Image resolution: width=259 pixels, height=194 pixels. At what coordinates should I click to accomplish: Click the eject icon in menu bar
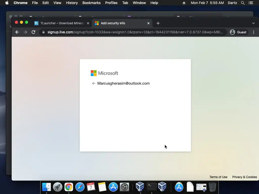[184, 3]
